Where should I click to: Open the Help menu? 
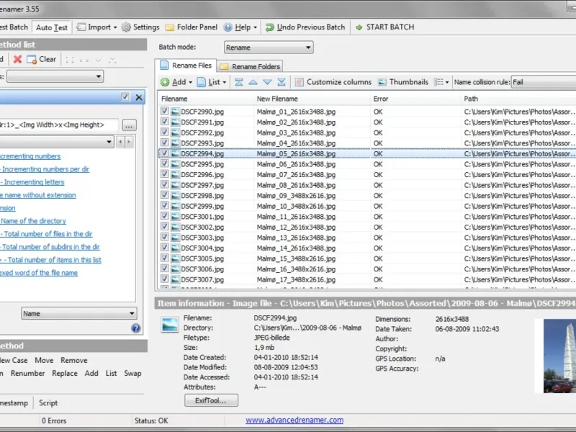241,27
